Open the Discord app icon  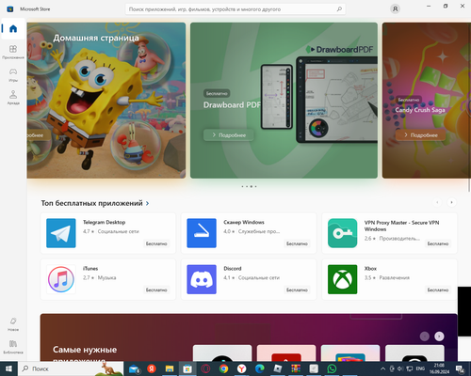click(x=202, y=279)
